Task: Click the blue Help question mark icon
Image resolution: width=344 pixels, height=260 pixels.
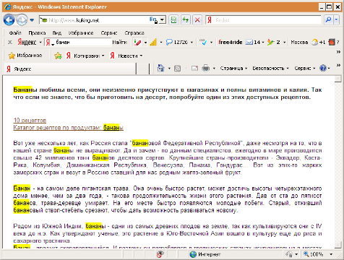Action: pos(323,69)
